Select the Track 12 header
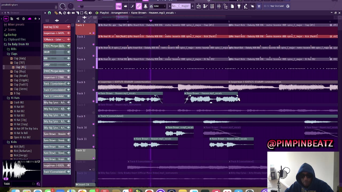 pos(85,154)
